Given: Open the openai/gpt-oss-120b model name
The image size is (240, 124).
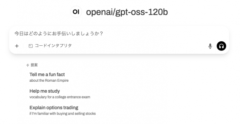Looking at the screenshot, I should (127, 12).
